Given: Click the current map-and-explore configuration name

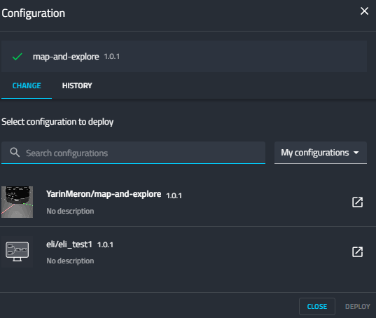Looking at the screenshot, I should point(66,57).
